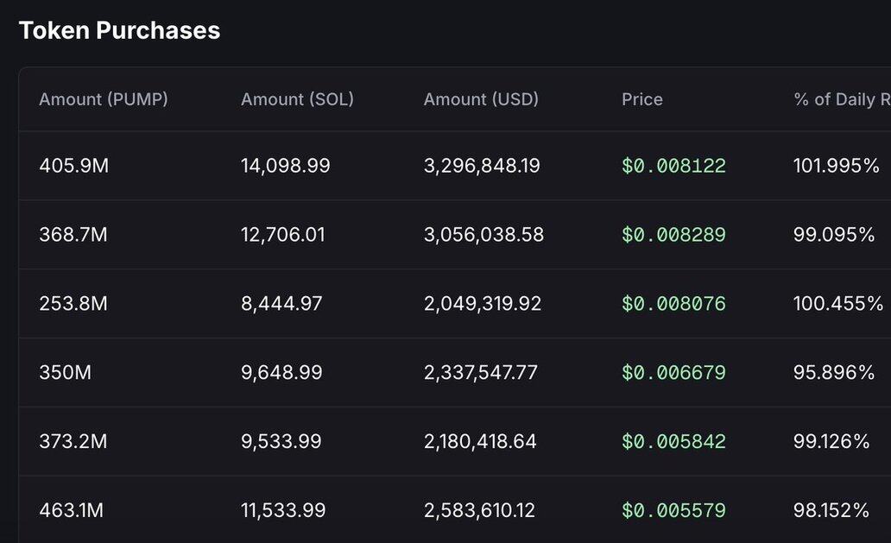Click the 9,648.99 SOL amount cell
Image resolution: width=891 pixels, height=543 pixels.
click(x=281, y=373)
